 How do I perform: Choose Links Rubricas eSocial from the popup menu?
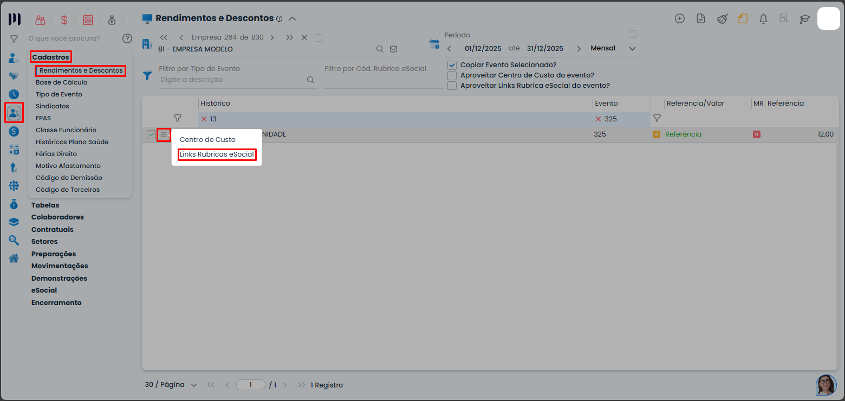point(217,155)
